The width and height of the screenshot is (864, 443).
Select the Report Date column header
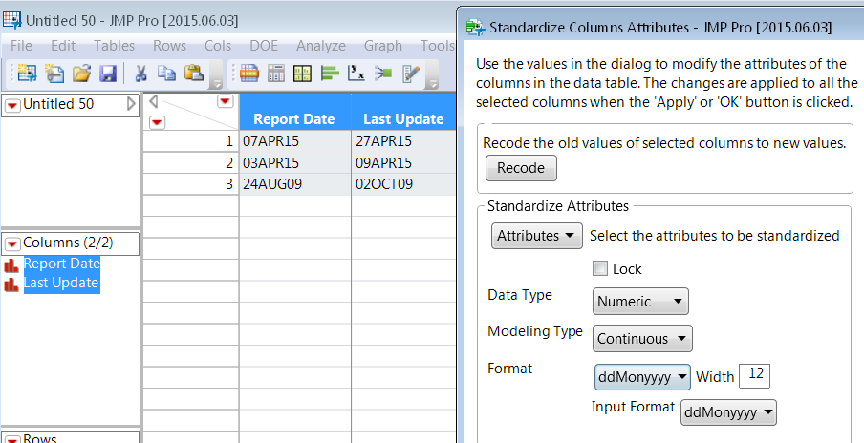pos(294,112)
